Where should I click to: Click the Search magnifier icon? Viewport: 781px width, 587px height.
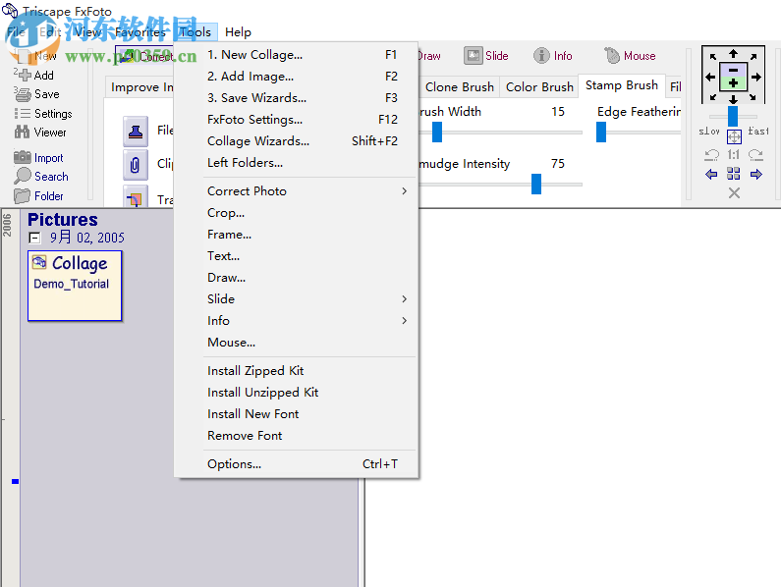click(23, 176)
